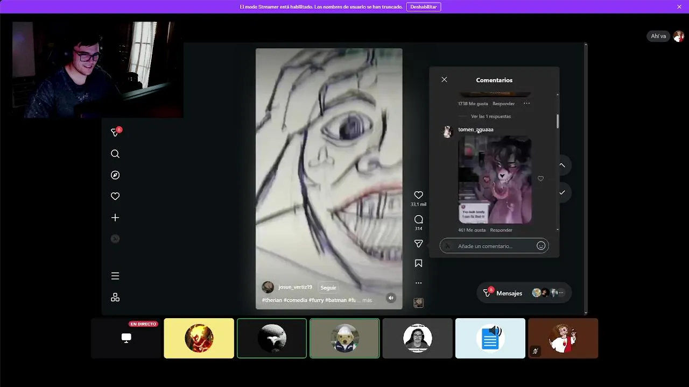This screenshot has width=689, height=387.
Task: Save the reel with bookmark icon
Action: coord(418,263)
